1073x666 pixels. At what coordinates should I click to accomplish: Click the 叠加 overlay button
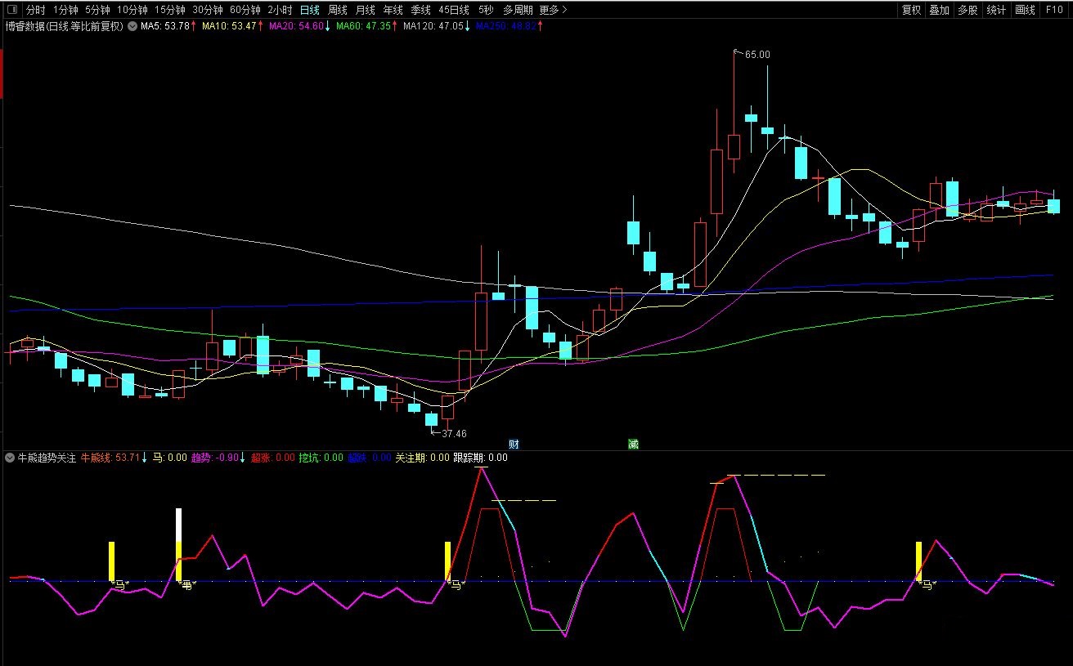(x=940, y=10)
